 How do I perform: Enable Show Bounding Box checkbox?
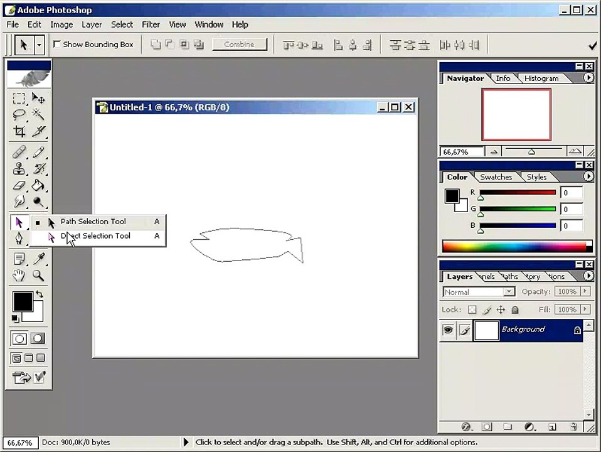(x=56, y=44)
